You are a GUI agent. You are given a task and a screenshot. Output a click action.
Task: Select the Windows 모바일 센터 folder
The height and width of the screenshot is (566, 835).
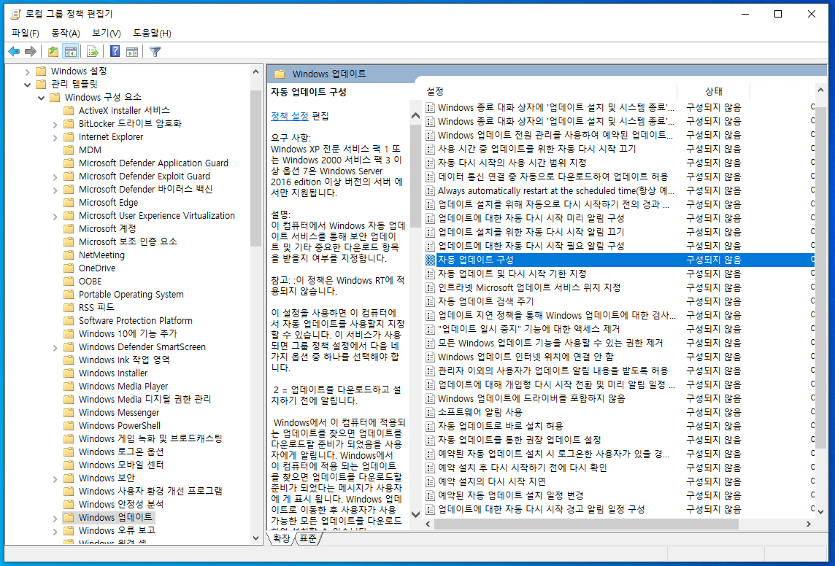(x=121, y=465)
